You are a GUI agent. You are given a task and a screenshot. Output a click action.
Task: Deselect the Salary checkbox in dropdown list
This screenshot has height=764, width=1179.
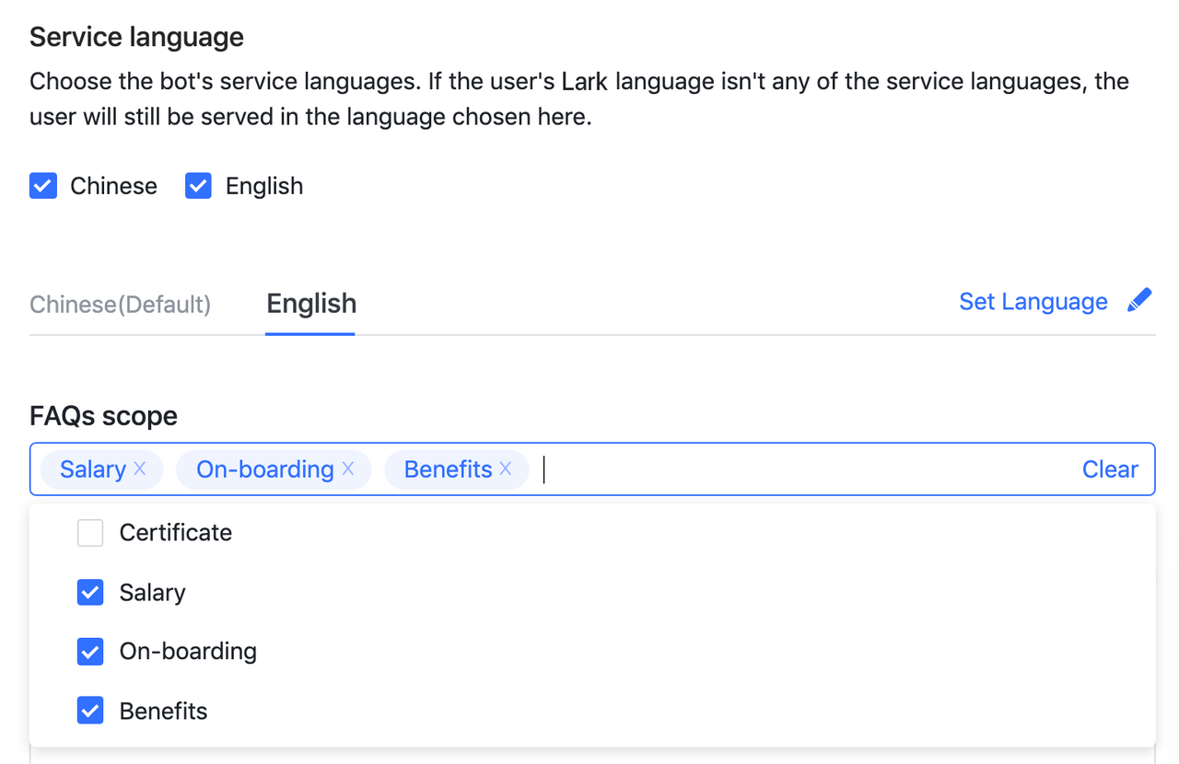90,592
